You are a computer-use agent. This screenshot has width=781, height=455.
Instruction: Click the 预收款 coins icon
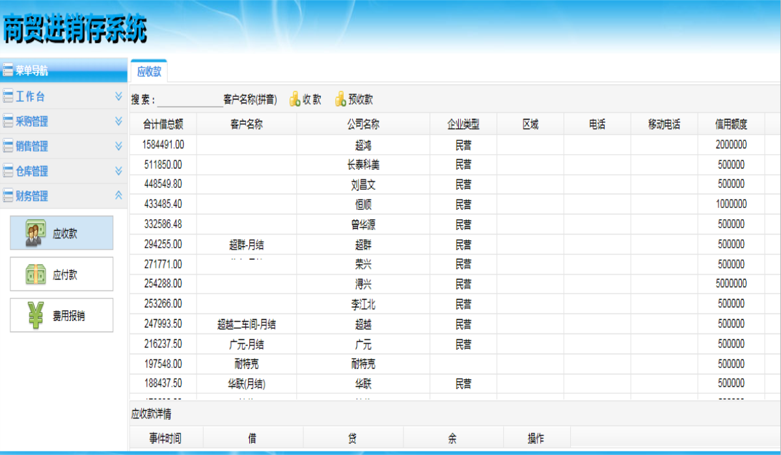[340, 99]
